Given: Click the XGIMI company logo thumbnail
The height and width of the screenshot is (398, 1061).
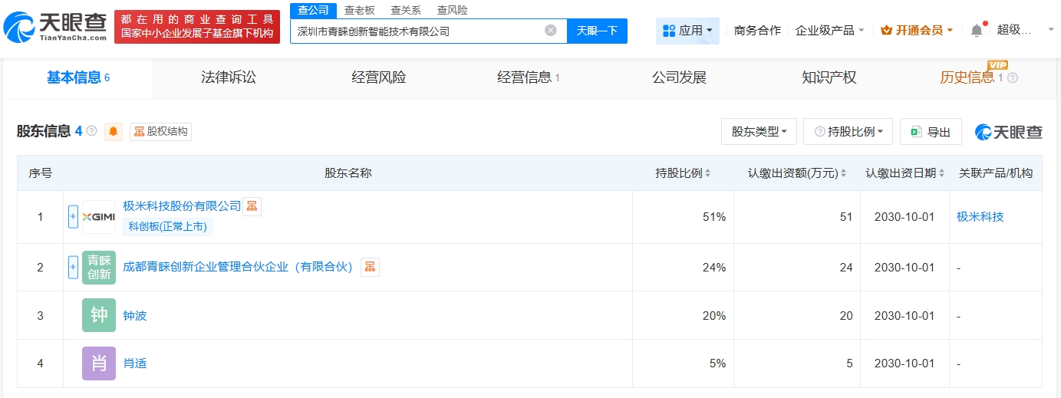Looking at the screenshot, I should 98,217.
